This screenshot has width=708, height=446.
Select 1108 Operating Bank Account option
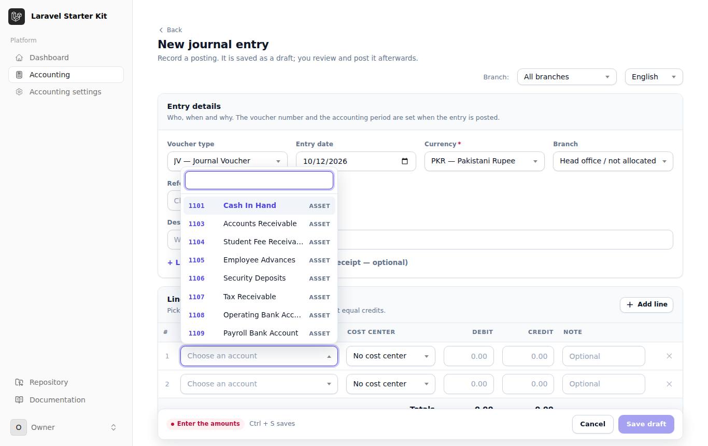coord(259,315)
